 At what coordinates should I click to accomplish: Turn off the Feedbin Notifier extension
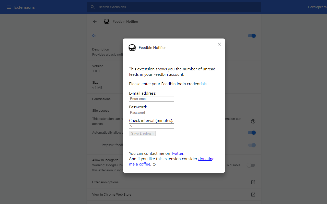coord(252,36)
